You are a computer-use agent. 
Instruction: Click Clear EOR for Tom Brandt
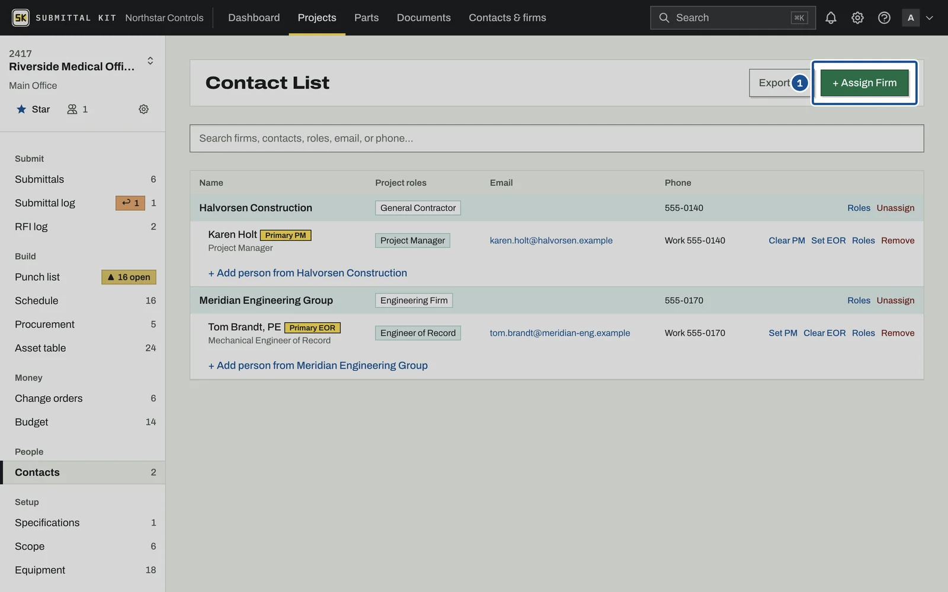point(824,333)
